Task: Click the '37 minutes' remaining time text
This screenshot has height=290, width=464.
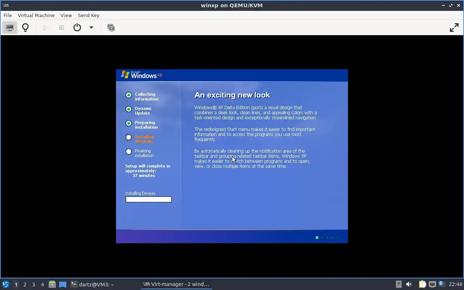Action: tap(144, 175)
